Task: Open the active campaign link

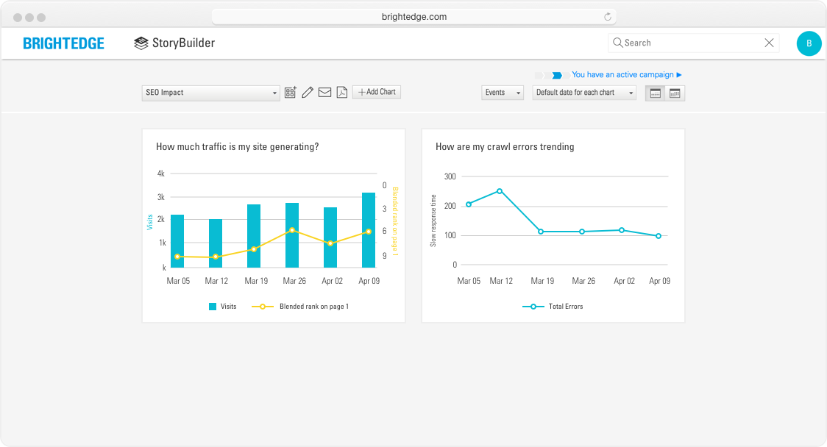Action: (x=626, y=75)
